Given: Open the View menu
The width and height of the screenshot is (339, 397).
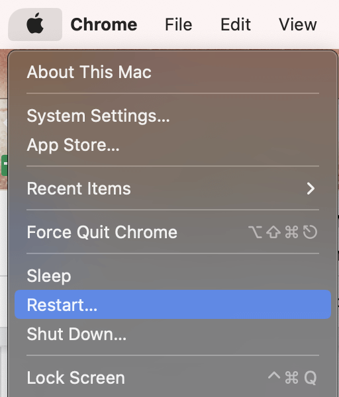Looking at the screenshot, I should click(298, 24).
